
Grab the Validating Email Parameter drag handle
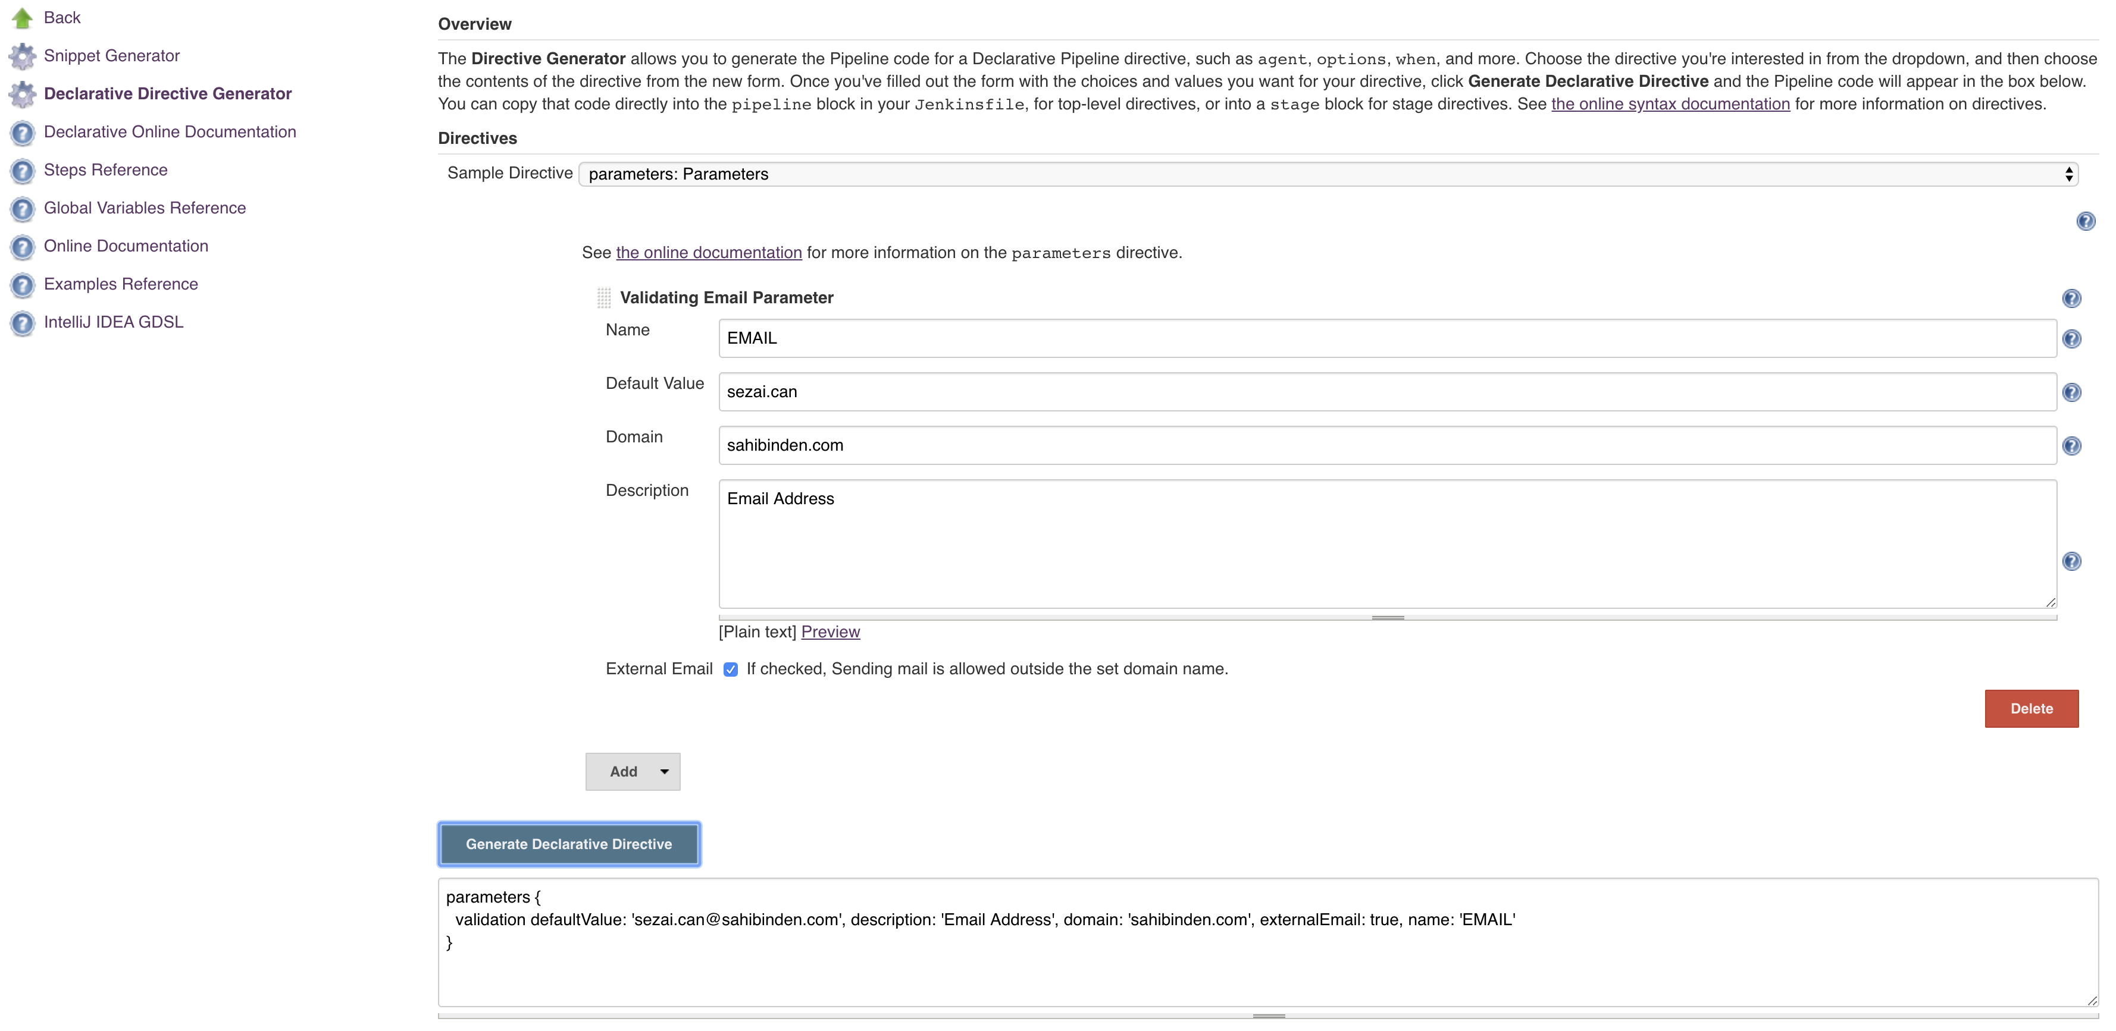pyautogui.click(x=604, y=297)
